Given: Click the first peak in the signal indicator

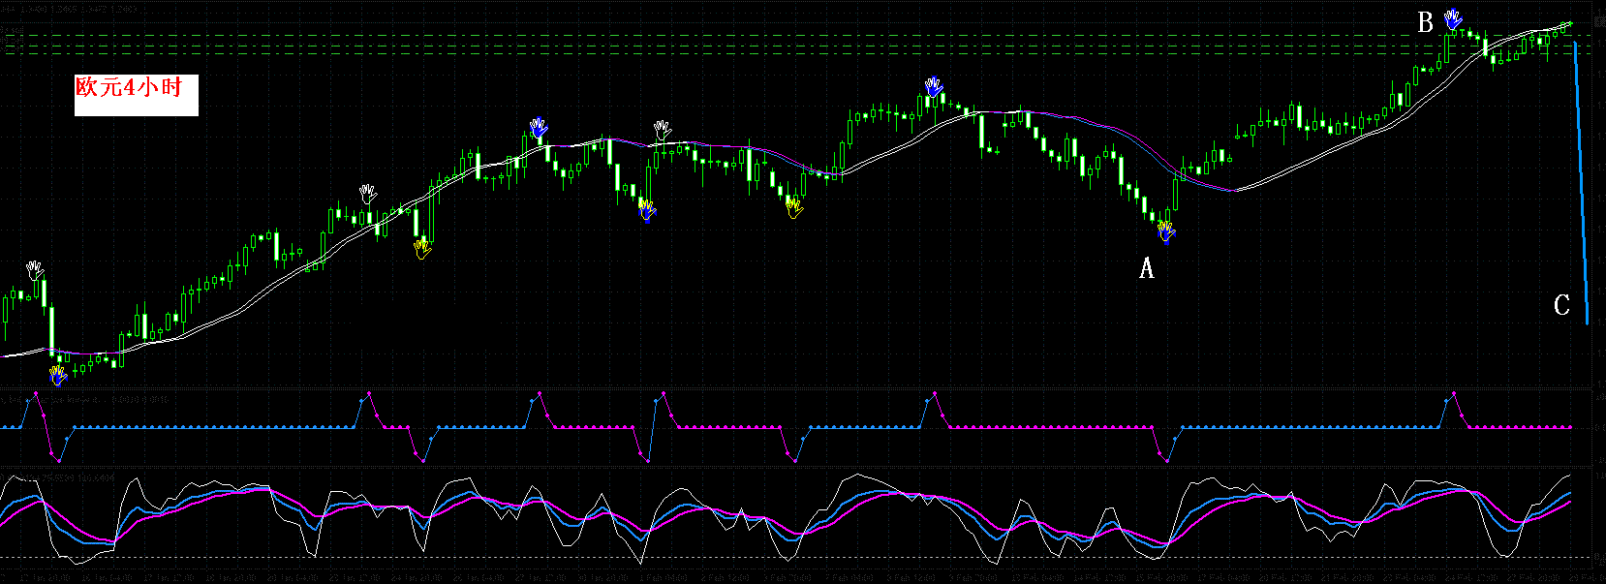Looking at the screenshot, I should (36, 393).
